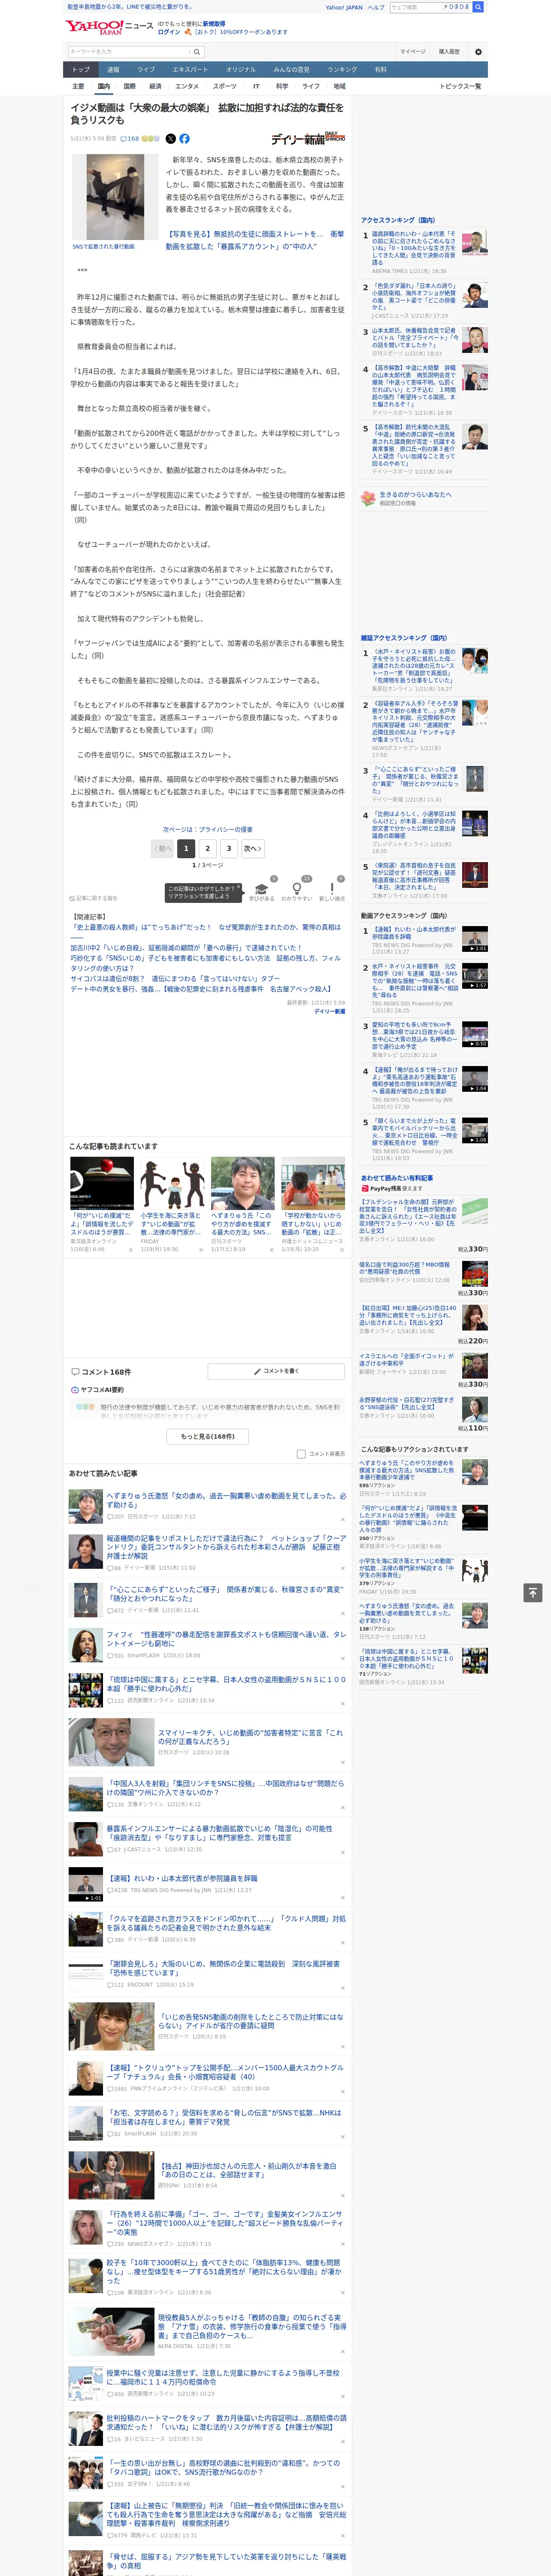The image size is (551, 2576).
Task: Open the ライブ navigation tab
Action: (146, 70)
